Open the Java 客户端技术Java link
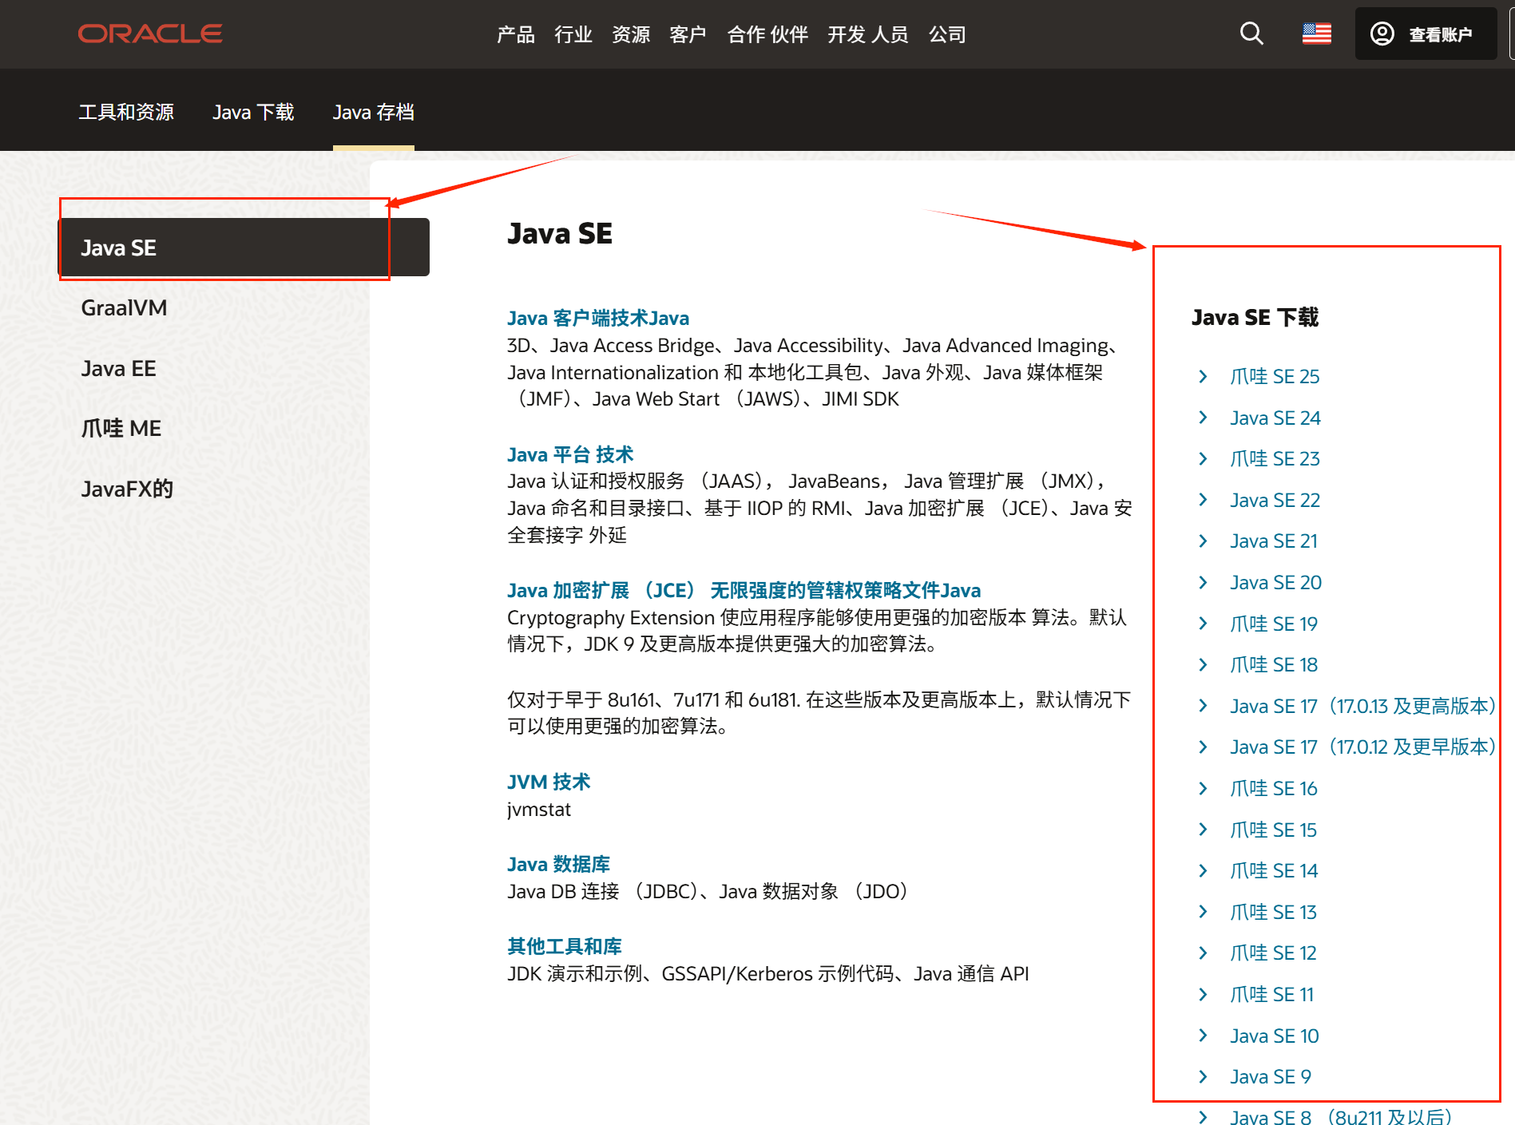 point(597,317)
